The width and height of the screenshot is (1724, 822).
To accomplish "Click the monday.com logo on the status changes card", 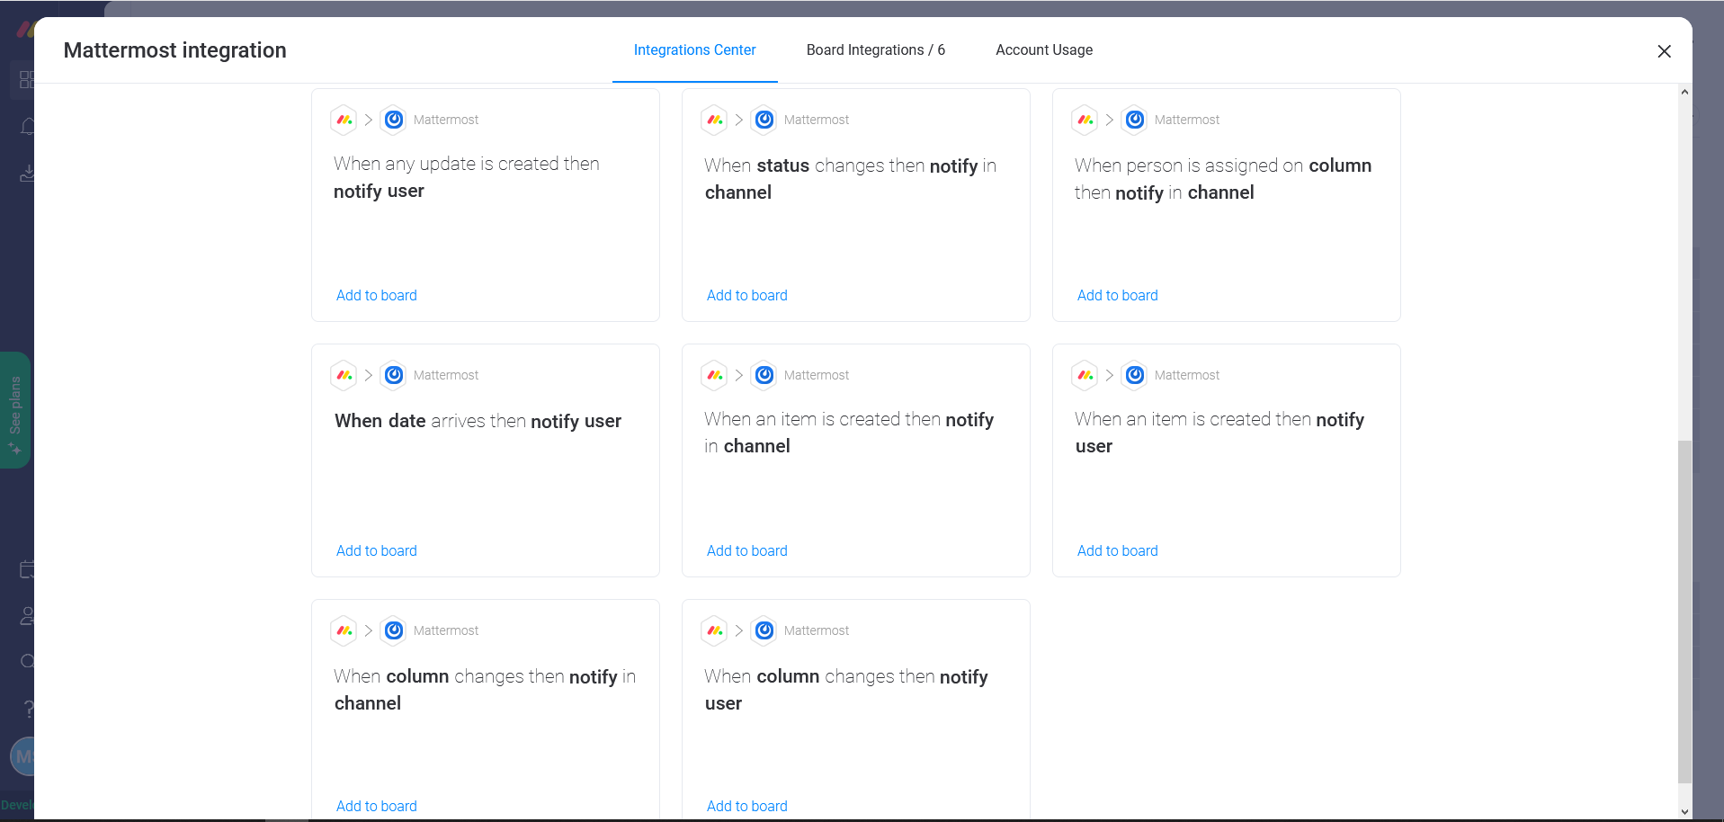I will (713, 119).
